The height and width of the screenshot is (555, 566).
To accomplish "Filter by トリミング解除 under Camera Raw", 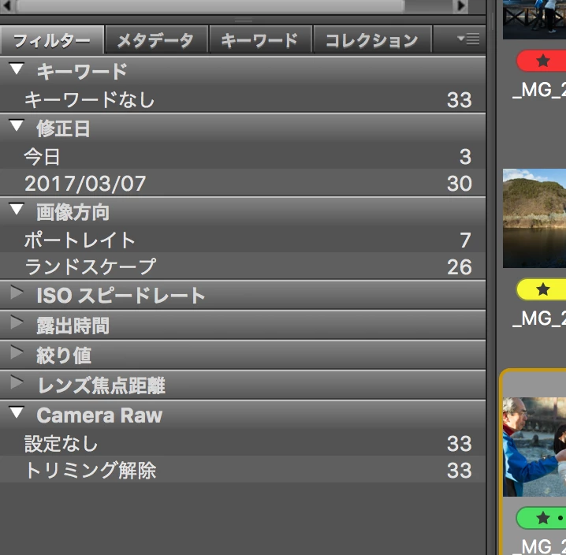I will 243,470.
